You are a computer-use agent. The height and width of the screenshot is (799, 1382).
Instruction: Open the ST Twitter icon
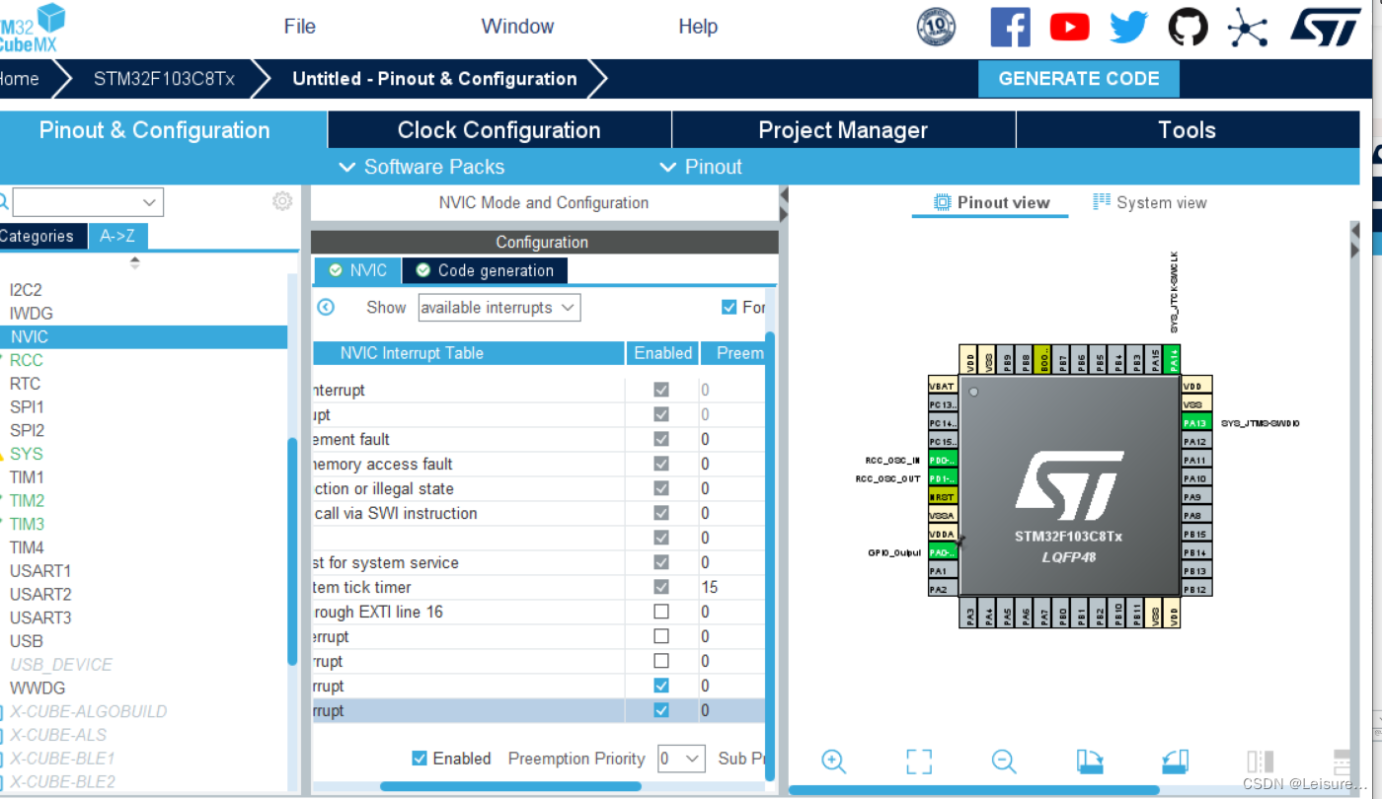tap(1128, 27)
